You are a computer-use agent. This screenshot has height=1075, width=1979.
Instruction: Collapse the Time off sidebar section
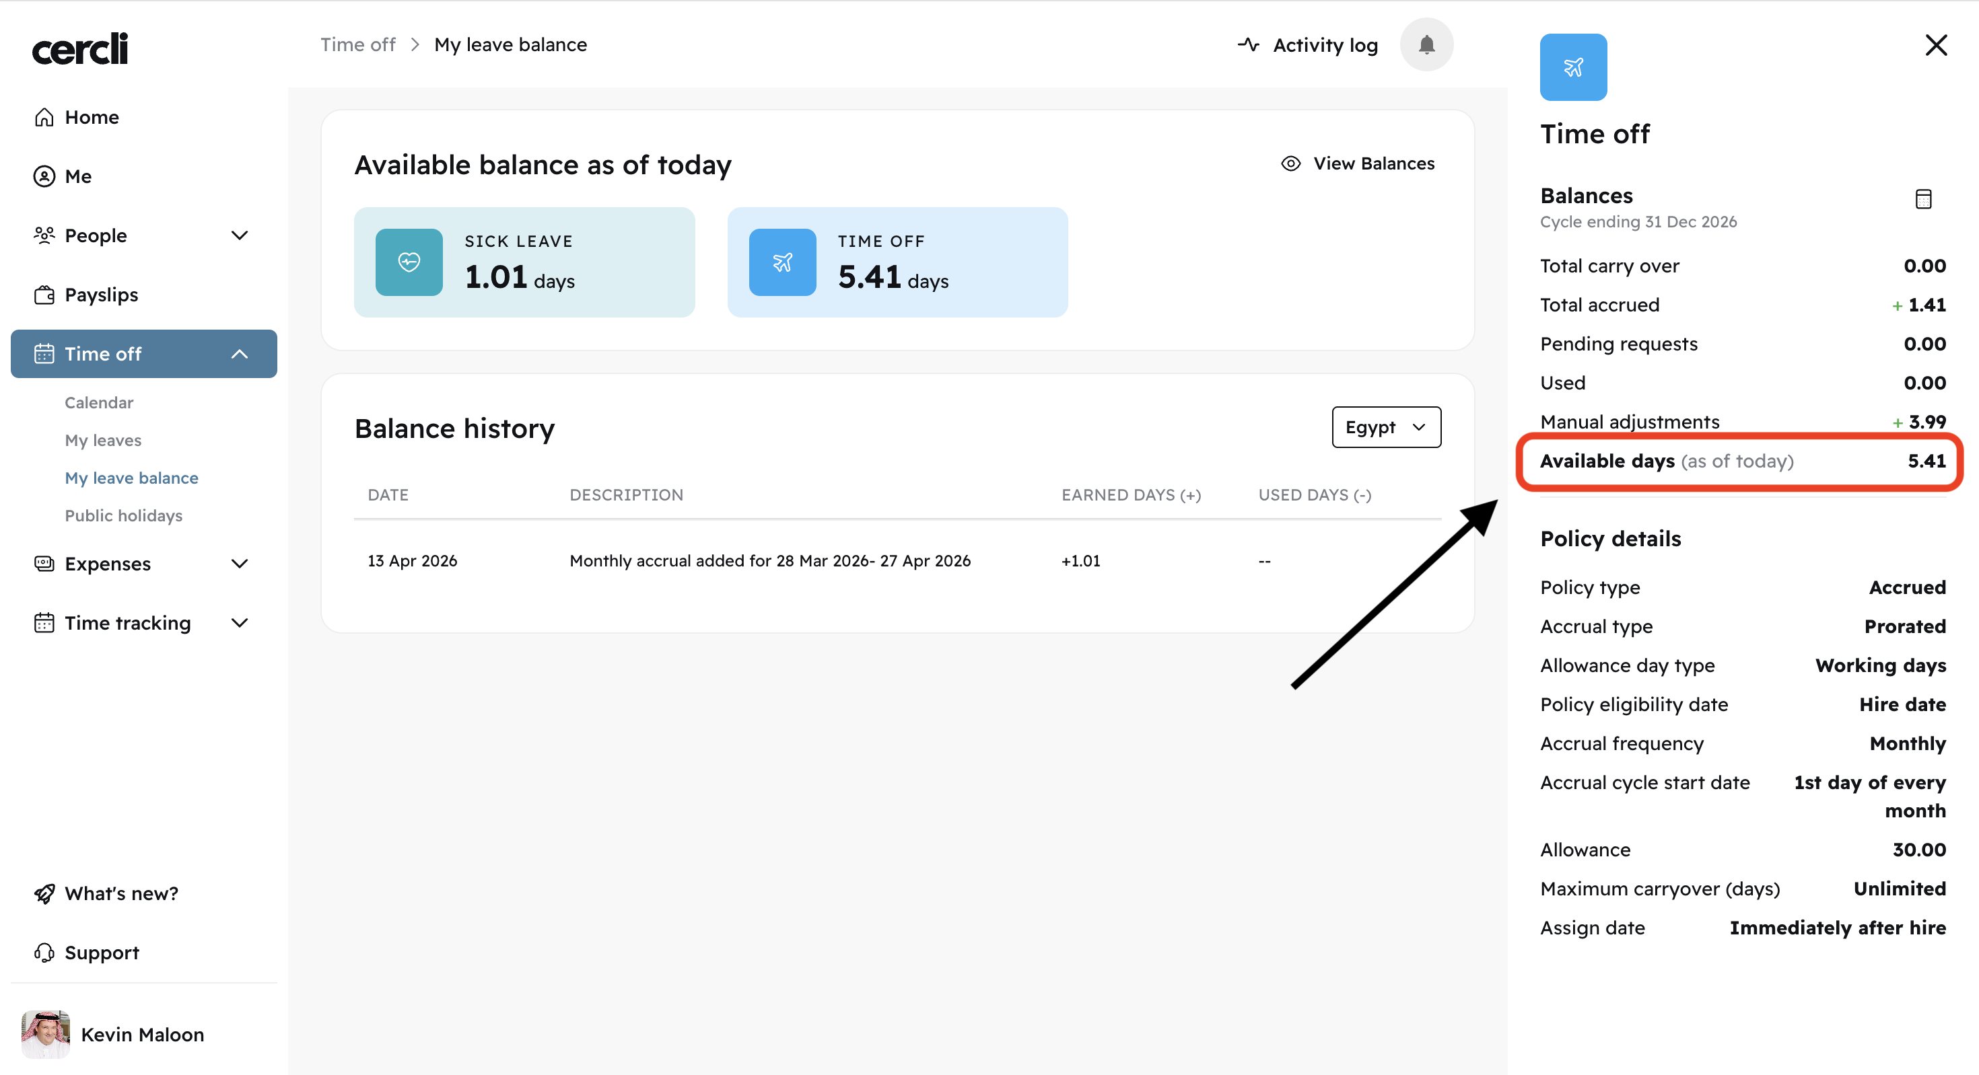[240, 354]
